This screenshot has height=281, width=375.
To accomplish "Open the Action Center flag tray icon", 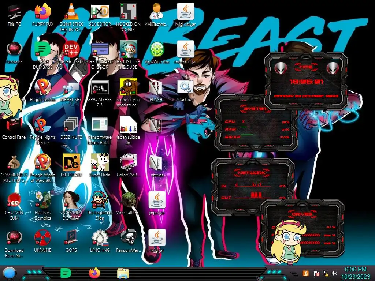I will click(316, 273).
